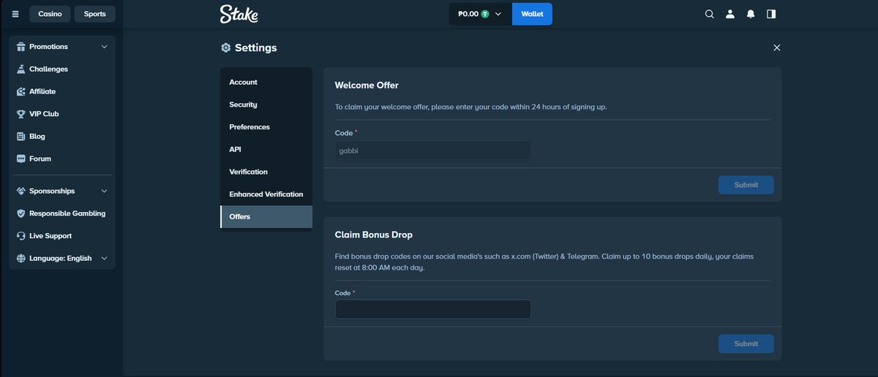Click the Bonus Drop code field

[x=432, y=309]
